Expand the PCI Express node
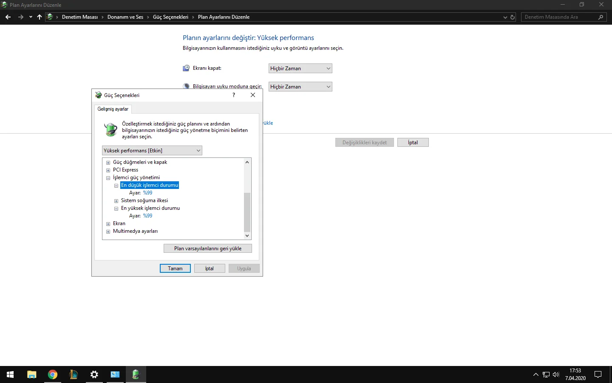 pos(108,170)
